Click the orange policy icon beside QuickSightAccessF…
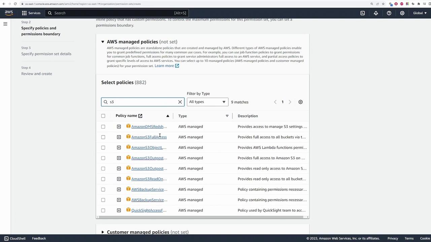 128,210
